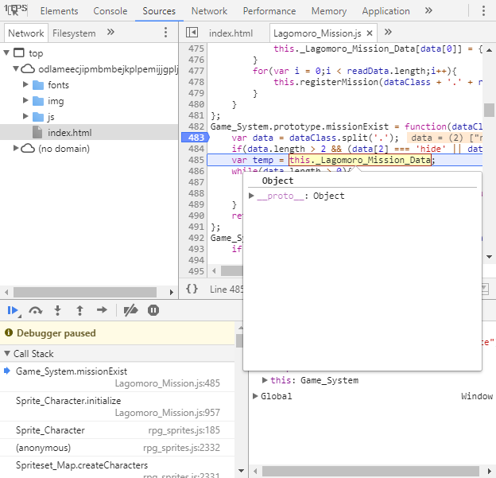Expand the fonts folder

tap(25, 84)
